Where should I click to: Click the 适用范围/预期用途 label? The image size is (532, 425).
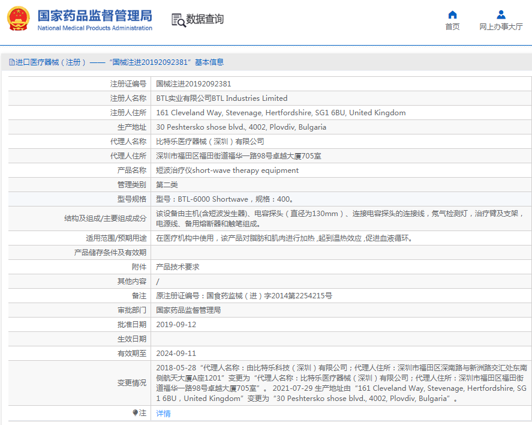point(116,238)
